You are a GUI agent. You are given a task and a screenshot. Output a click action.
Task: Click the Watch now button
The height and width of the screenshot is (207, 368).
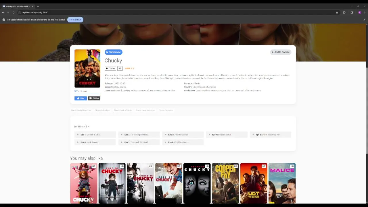(114, 52)
